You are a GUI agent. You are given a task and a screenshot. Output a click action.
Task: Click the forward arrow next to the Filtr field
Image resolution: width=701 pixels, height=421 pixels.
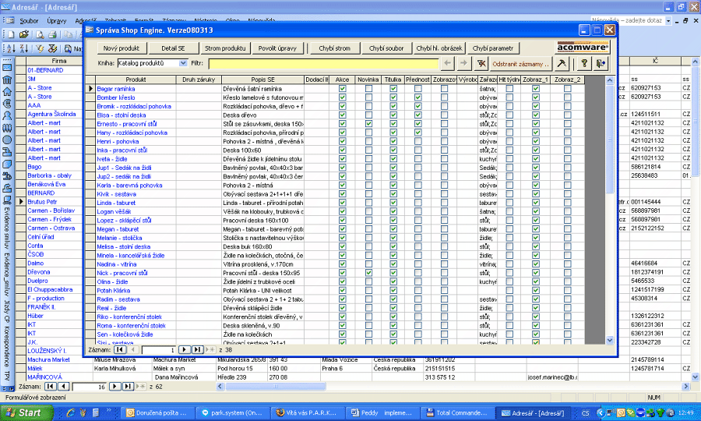point(463,63)
